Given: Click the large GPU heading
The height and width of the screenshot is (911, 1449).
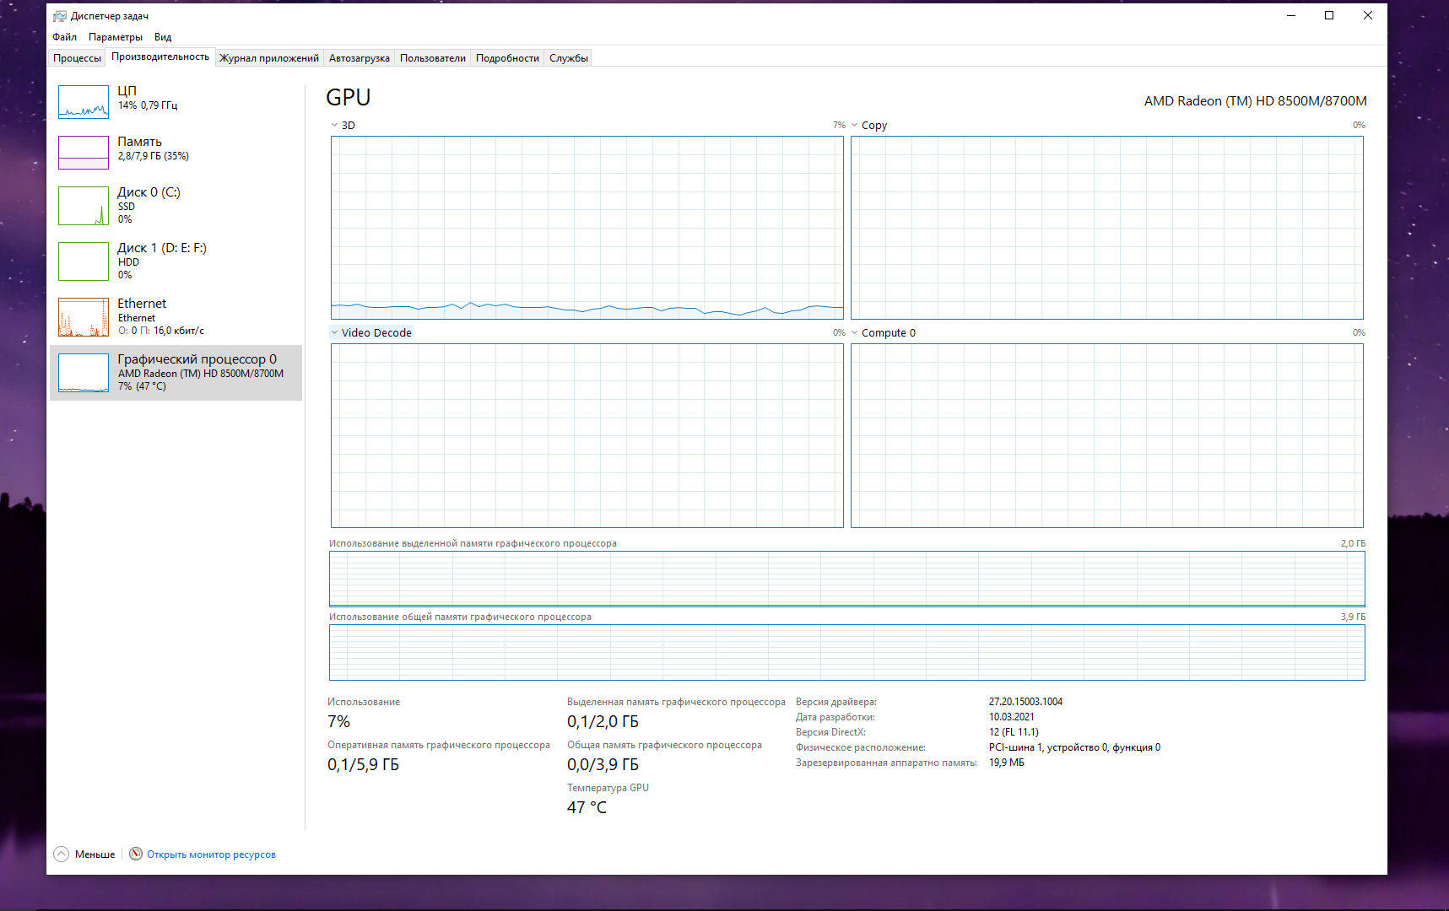Looking at the screenshot, I should tap(349, 98).
